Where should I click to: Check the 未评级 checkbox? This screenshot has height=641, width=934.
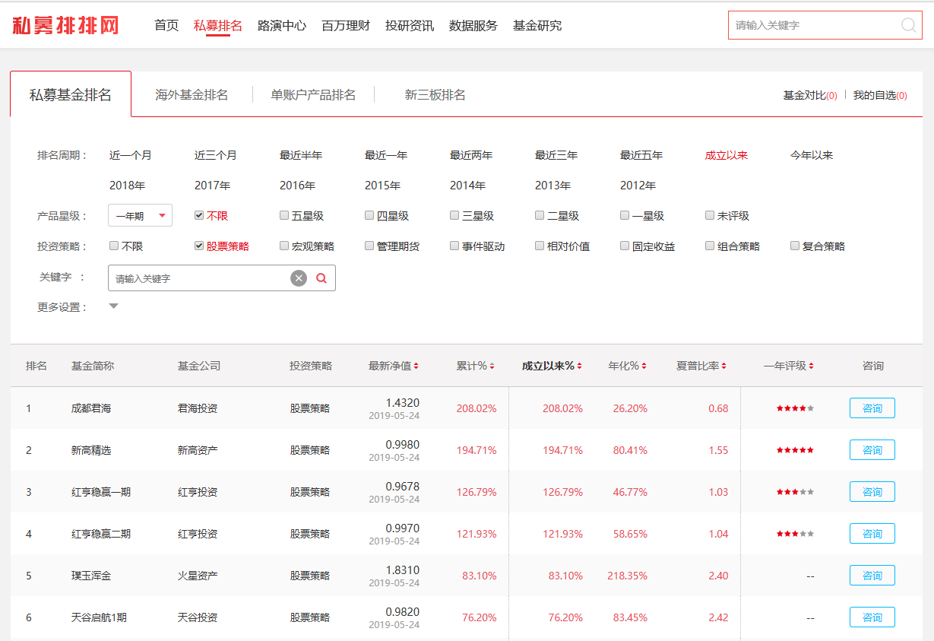[x=710, y=215]
